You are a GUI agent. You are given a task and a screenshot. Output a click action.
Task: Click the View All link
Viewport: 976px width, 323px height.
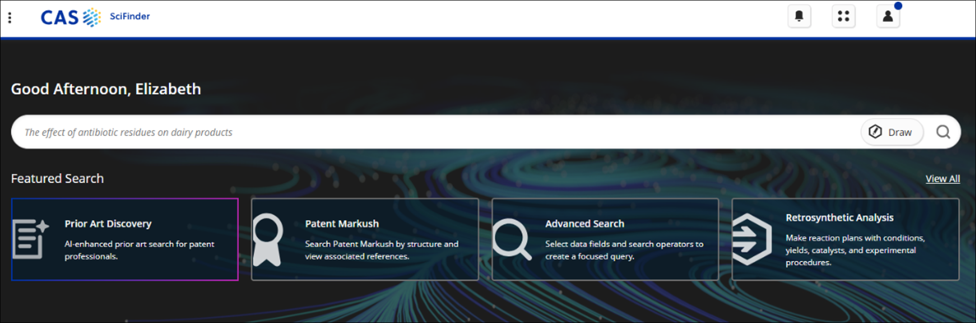click(x=943, y=179)
